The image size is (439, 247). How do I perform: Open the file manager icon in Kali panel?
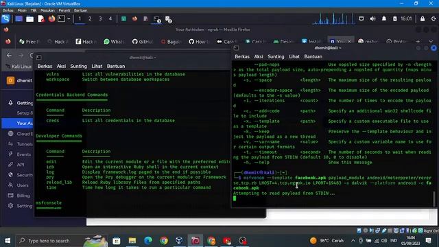click(29, 19)
